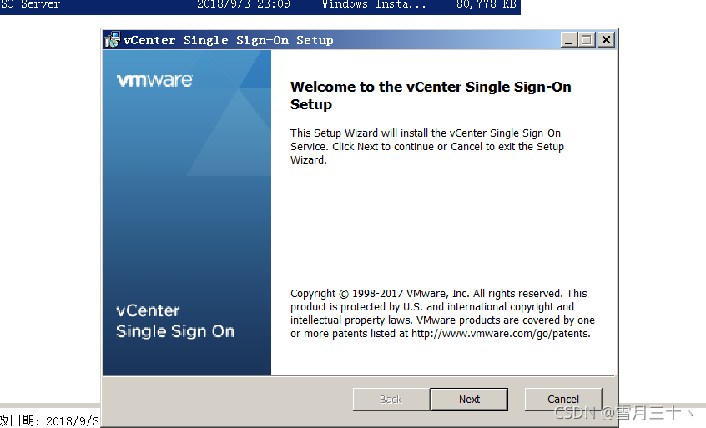Viewport: 706px width, 428px height.
Task: Click the 'Windows Insta...' type cell
Action: 374,4
